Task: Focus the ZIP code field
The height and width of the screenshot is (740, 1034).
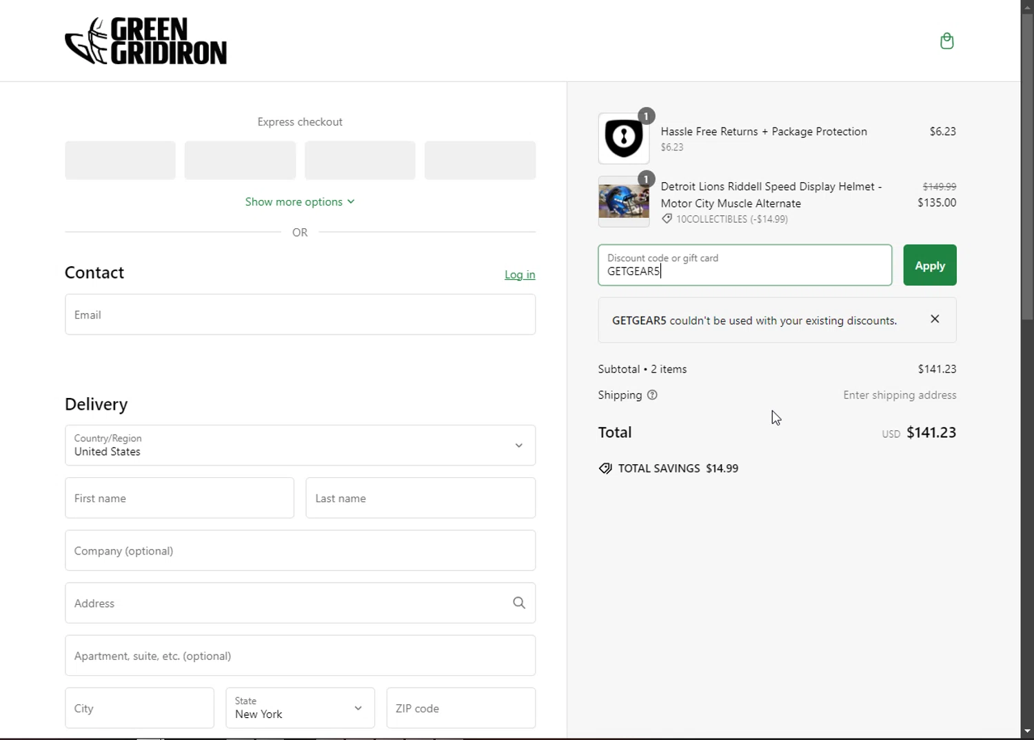Action: coord(461,708)
